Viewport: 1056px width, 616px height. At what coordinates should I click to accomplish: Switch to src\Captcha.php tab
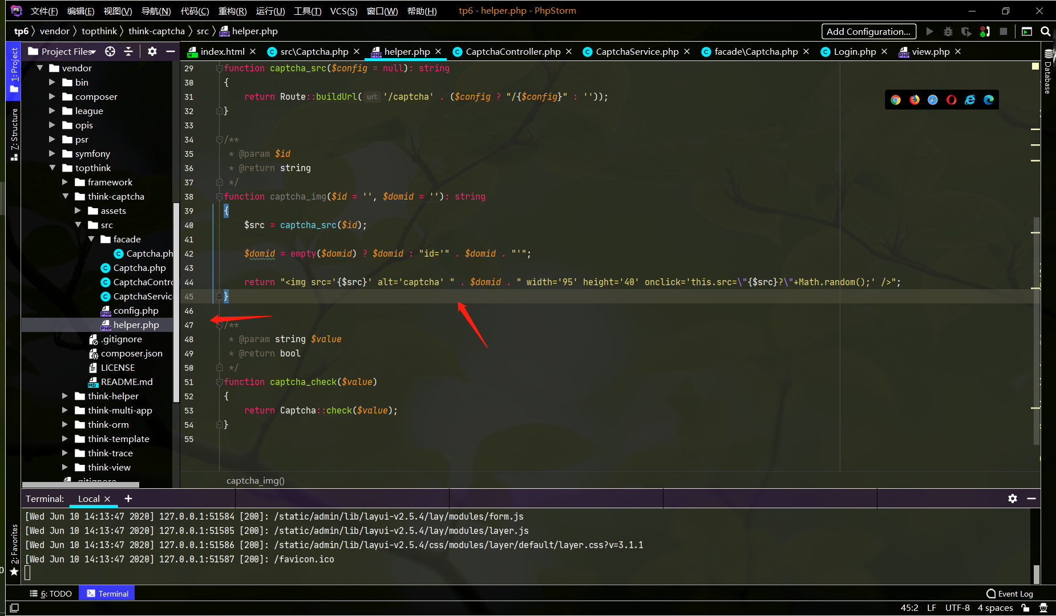[x=314, y=51]
